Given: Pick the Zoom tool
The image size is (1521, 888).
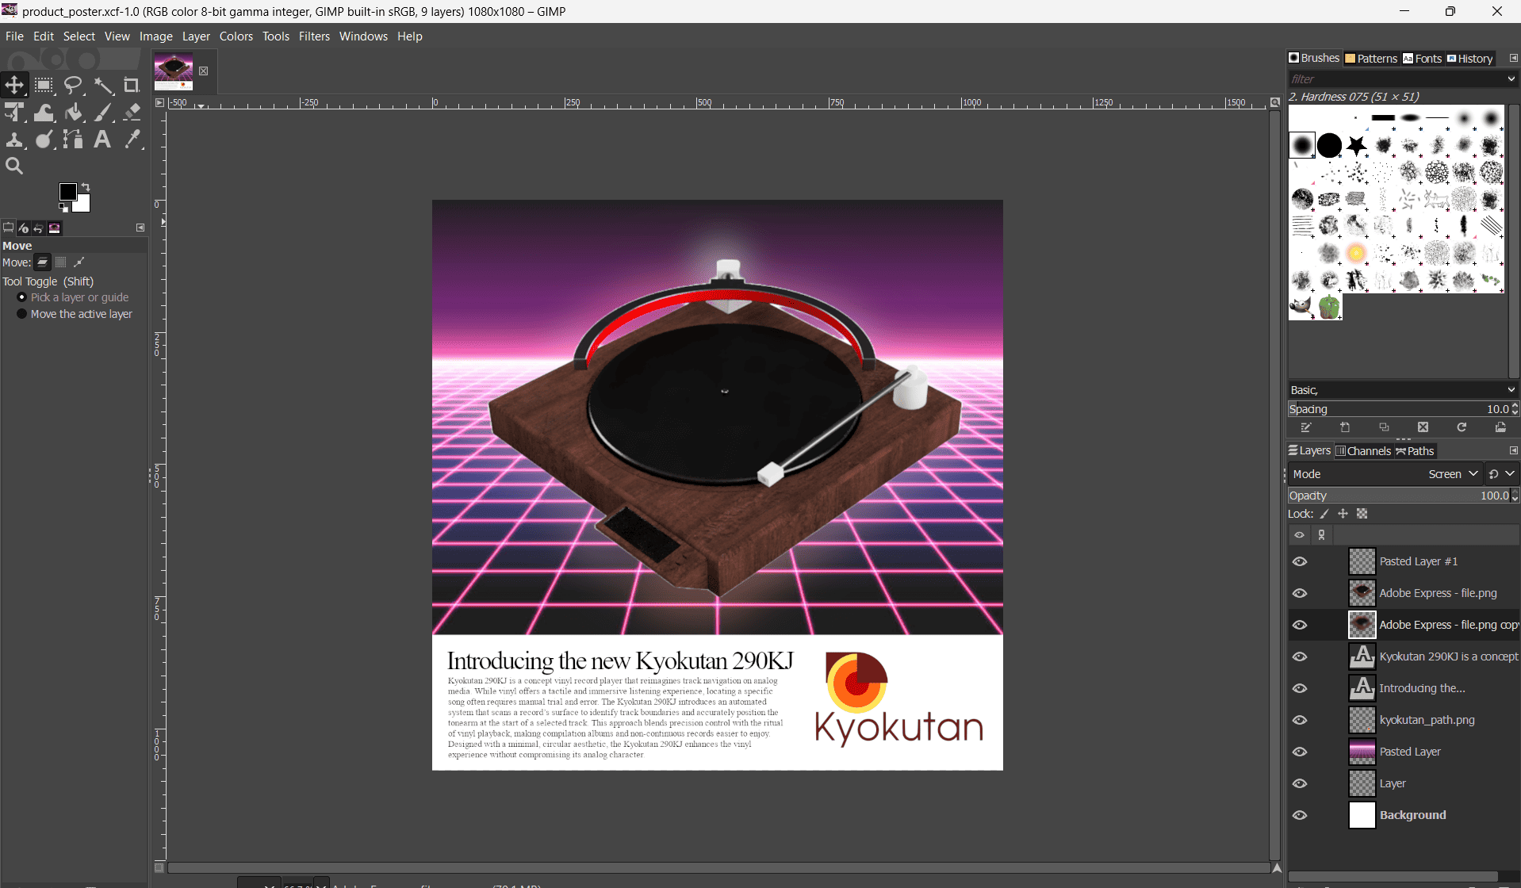Looking at the screenshot, I should (x=14, y=166).
